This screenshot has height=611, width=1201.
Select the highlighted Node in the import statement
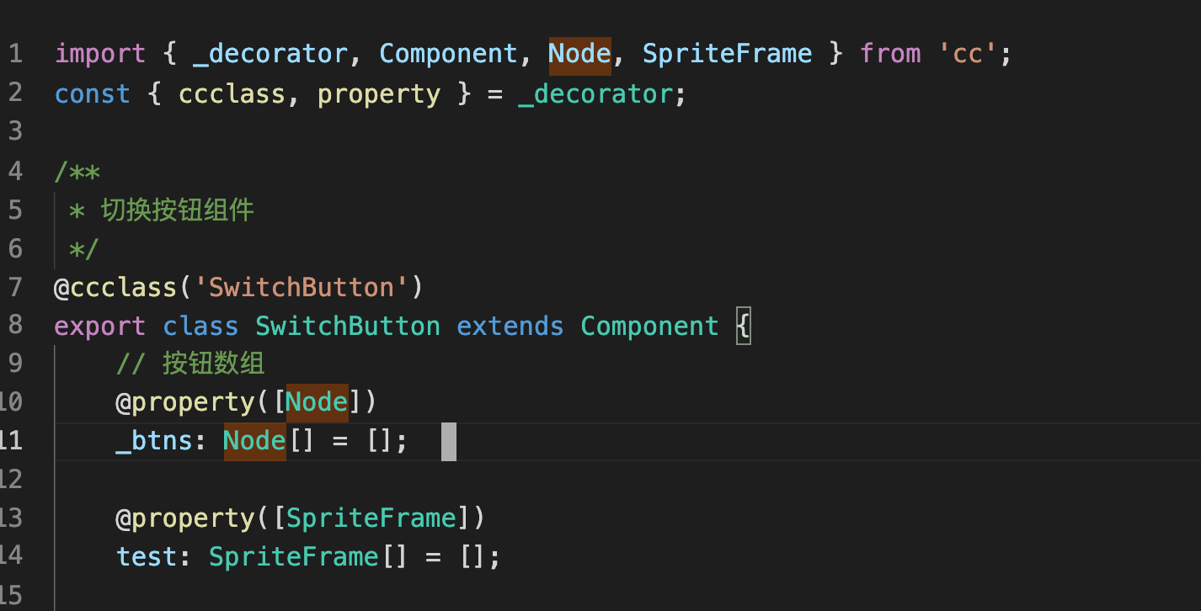579,55
